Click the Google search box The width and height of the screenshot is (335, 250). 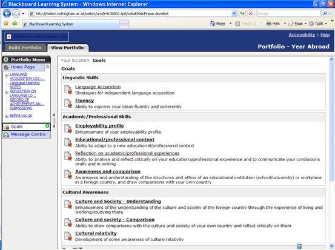288,14
